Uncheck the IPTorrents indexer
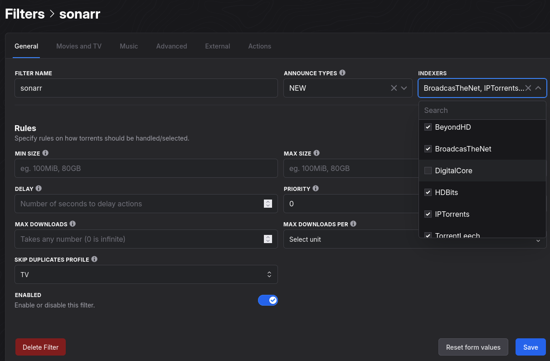Screen dimensions: 550x361 coord(428,214)
